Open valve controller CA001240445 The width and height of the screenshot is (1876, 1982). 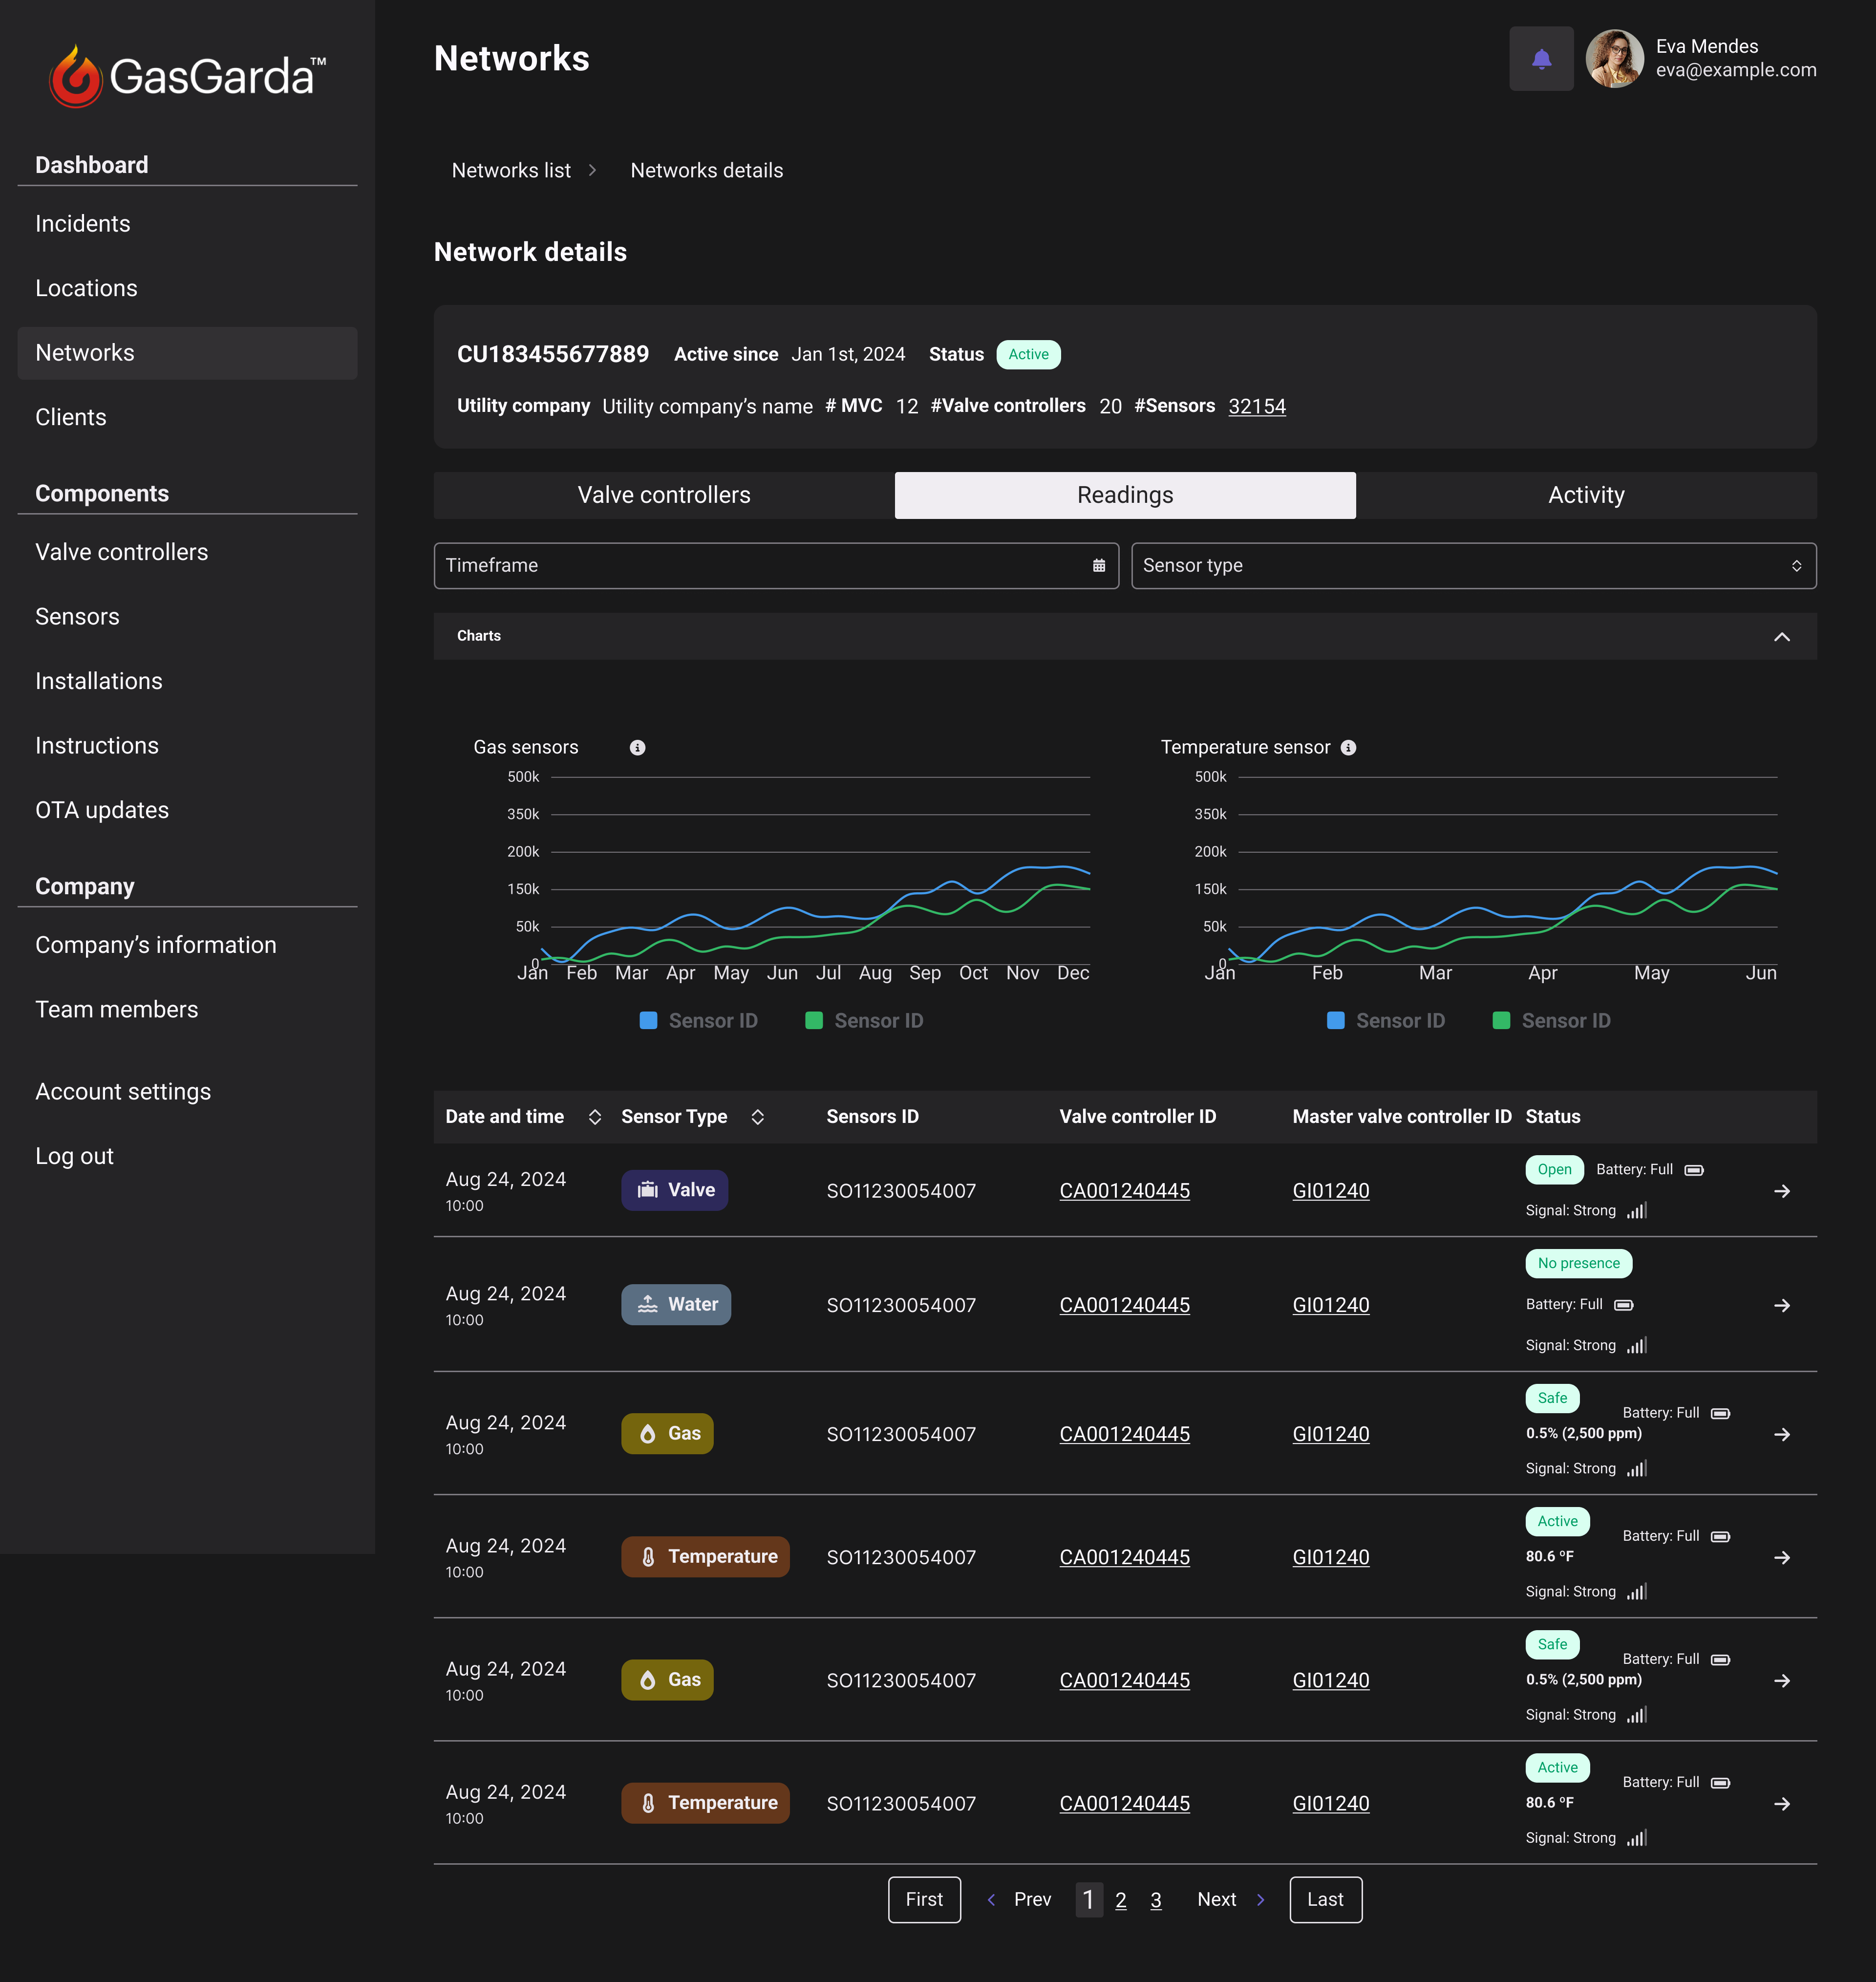point(1124,1191)
